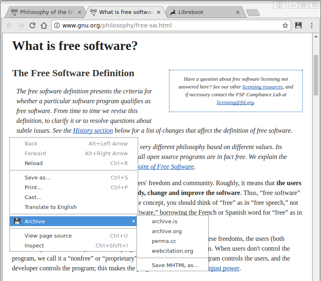Image resolution: width=321 pixels, height=281 pixels.
Task: Expand the Archive submenu arrow
Action: coord(134,221)
